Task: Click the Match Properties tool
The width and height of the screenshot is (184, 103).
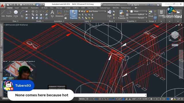Action: [122, 15]
